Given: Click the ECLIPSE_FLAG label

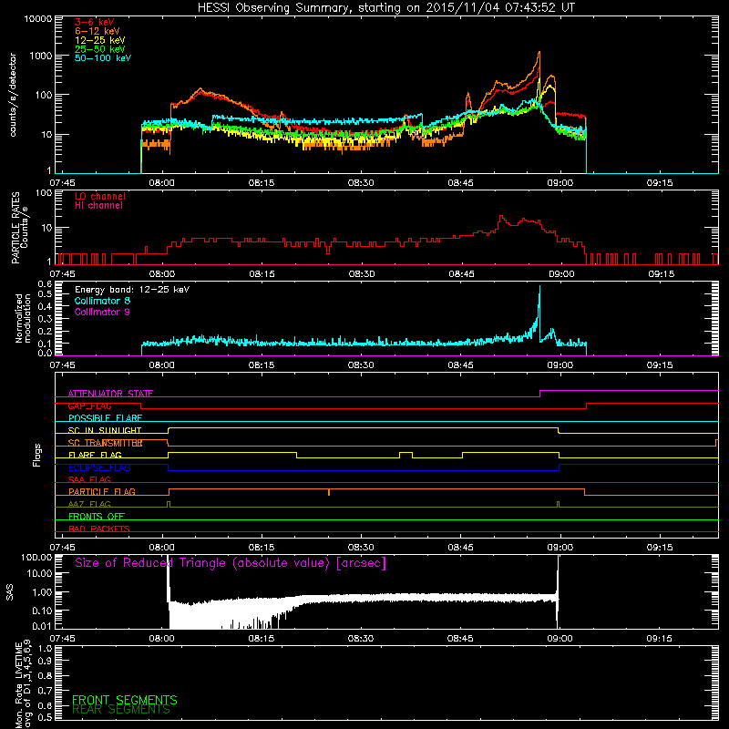Looking at the screenshot, I should pyautogui.click(x=99, y=467).
